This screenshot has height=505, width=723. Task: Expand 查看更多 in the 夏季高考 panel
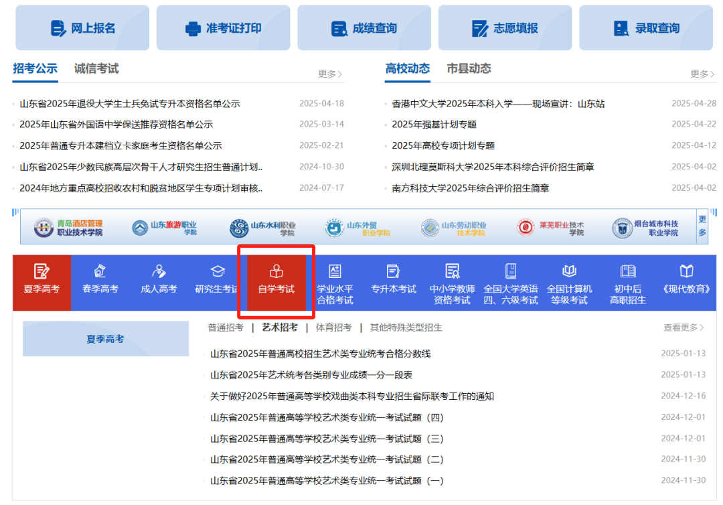(x=684, y=328)
